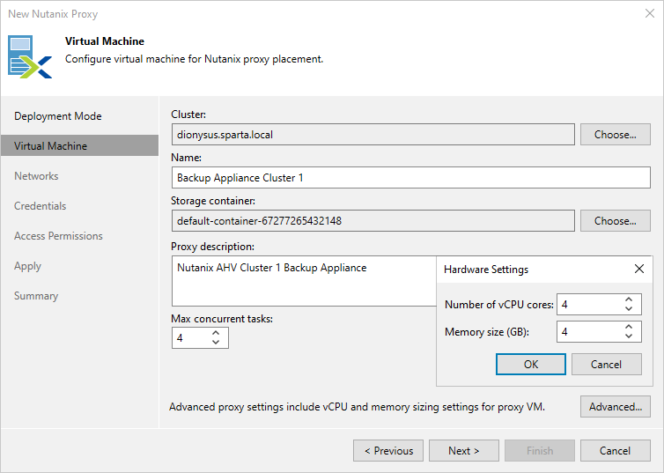Confirm hardware settings with OK
664x473 pixels.
tap(530, 364)
